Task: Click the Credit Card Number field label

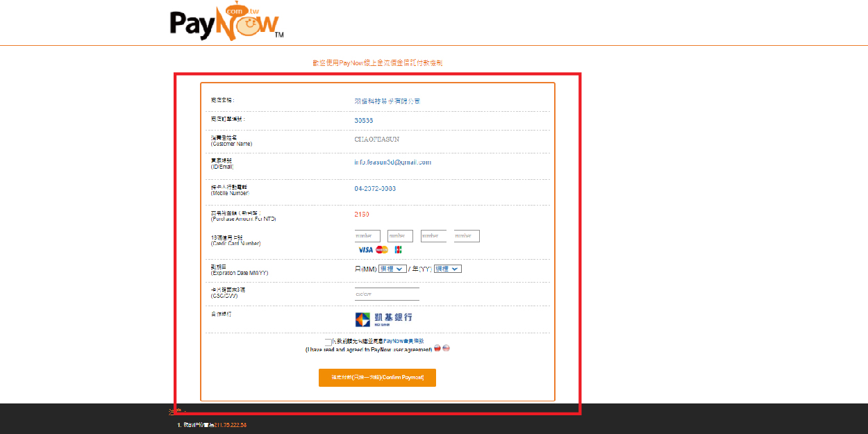Action: 235,240
